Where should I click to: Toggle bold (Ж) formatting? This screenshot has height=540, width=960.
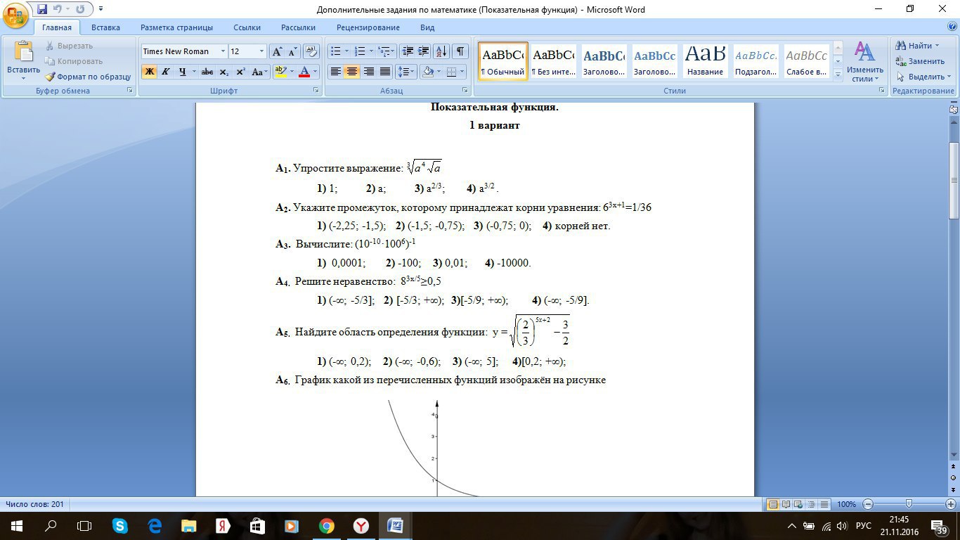coord(149,72)
